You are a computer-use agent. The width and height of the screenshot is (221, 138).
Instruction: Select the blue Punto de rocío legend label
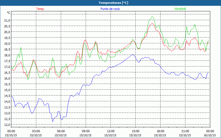(x=110, y=9)
